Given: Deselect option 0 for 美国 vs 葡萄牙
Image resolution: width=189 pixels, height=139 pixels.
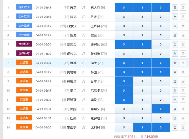Looking at the screenshot, I should point(161,109).
